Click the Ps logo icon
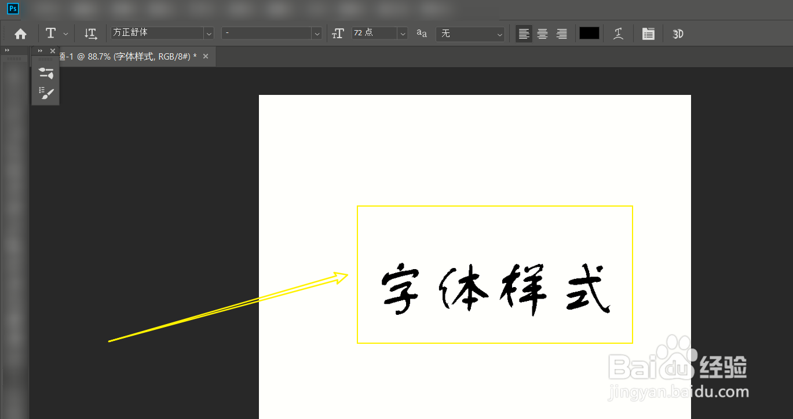Image resolution: width=793 pixels, height=419 pixels. 12,9
